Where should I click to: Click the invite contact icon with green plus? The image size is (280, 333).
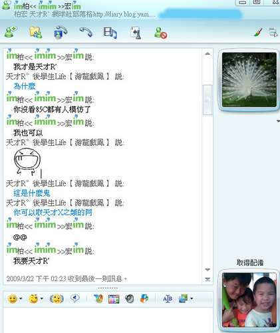[x=11, y=33]
